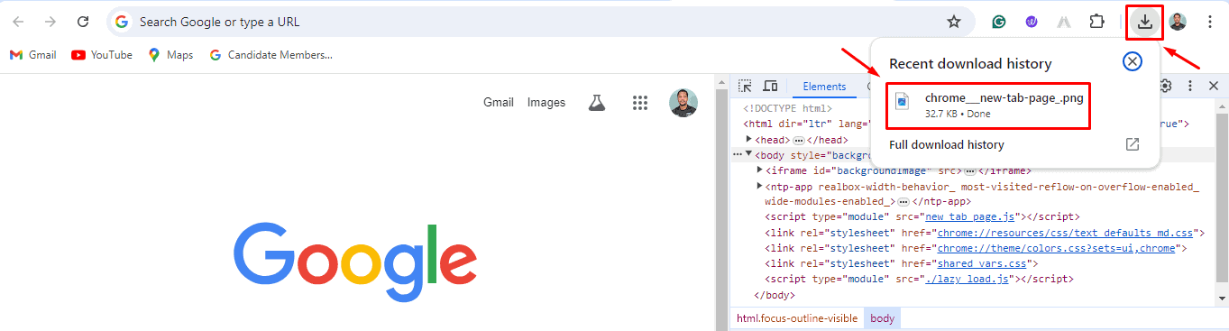This screenshot has height=331, width=1229.
Task: Open the Google apps grid icon
Action: 640,103
